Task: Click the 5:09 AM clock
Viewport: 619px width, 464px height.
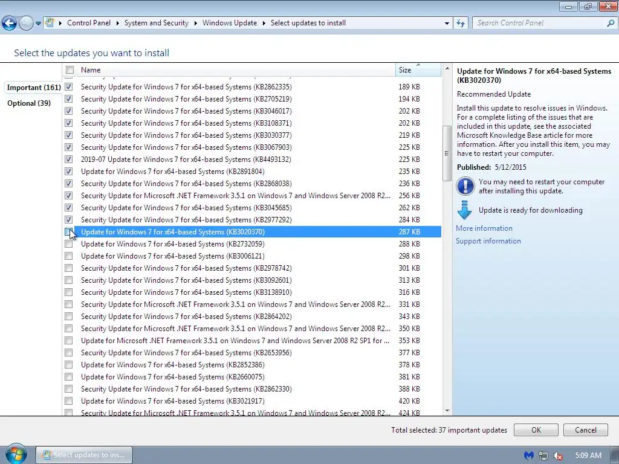Action: 588,456
